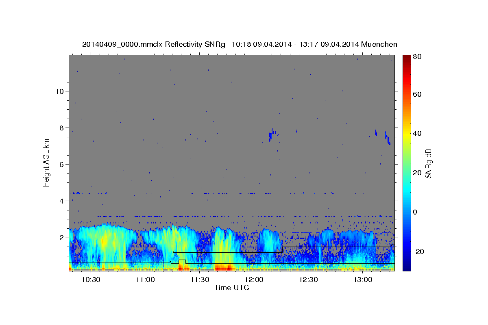Click the 12:30 time tick label
488x325 pixels.
click(x=308, y=279)
